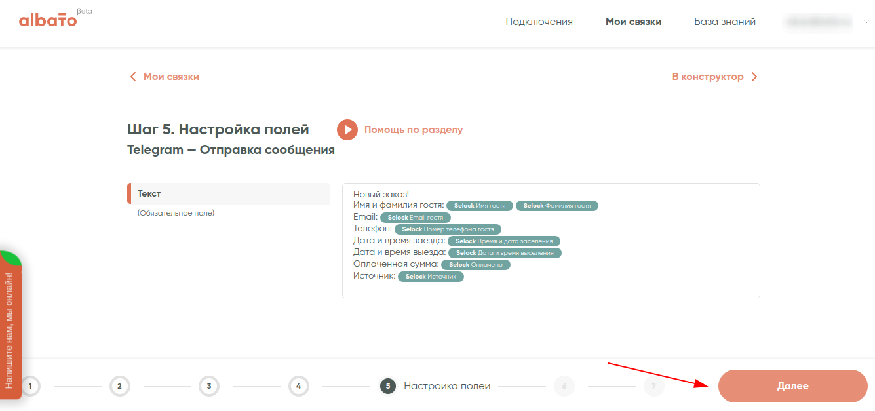
Task: Click the Selock Email гостя tag
Action: coord(416,218)
